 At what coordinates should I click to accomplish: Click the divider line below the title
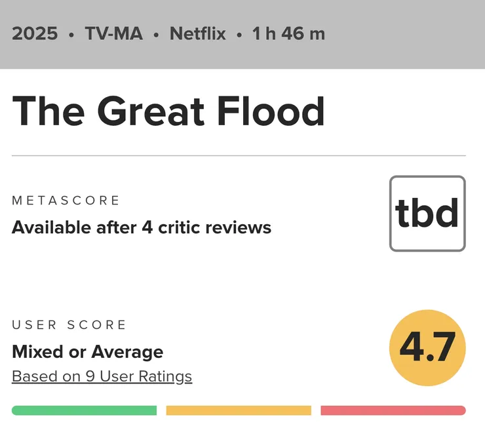coord(239,156)
